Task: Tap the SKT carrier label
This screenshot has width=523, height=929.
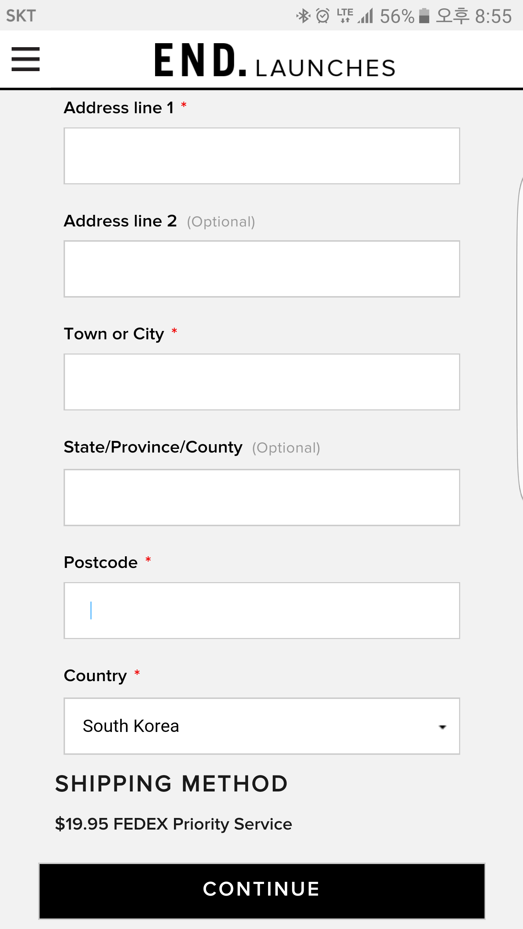Action: tap(21, 16)
